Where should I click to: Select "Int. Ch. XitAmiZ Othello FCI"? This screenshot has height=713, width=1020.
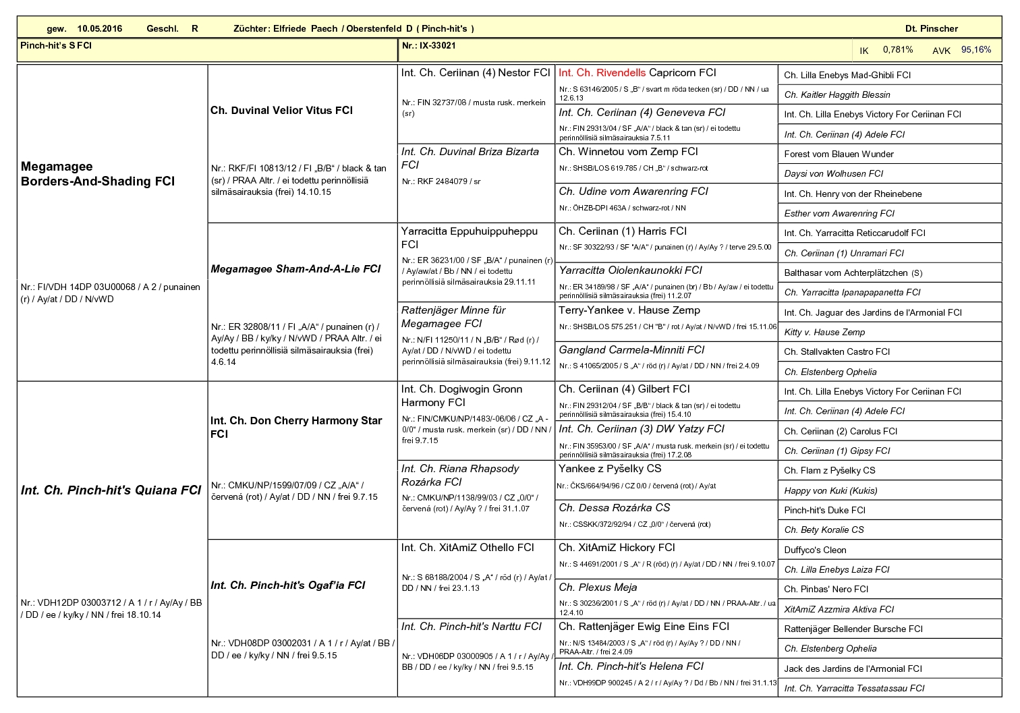click(468, 548)
